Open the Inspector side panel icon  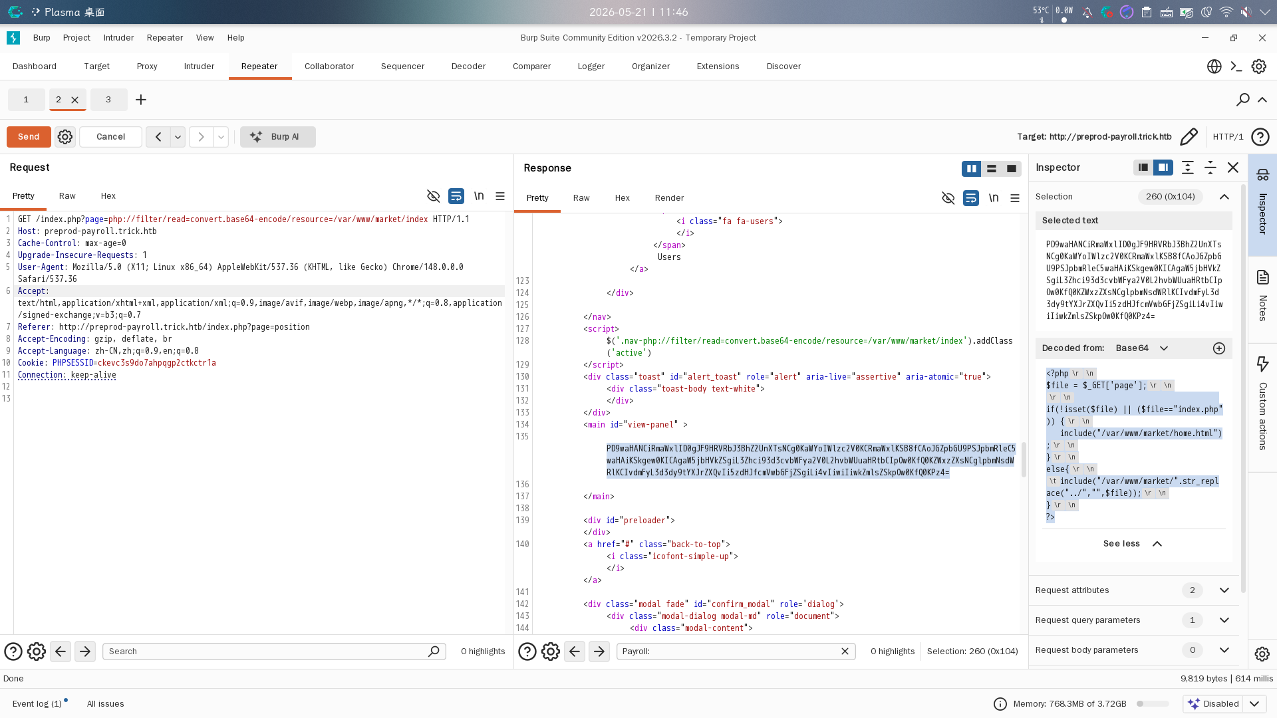tap(1262, 175)
